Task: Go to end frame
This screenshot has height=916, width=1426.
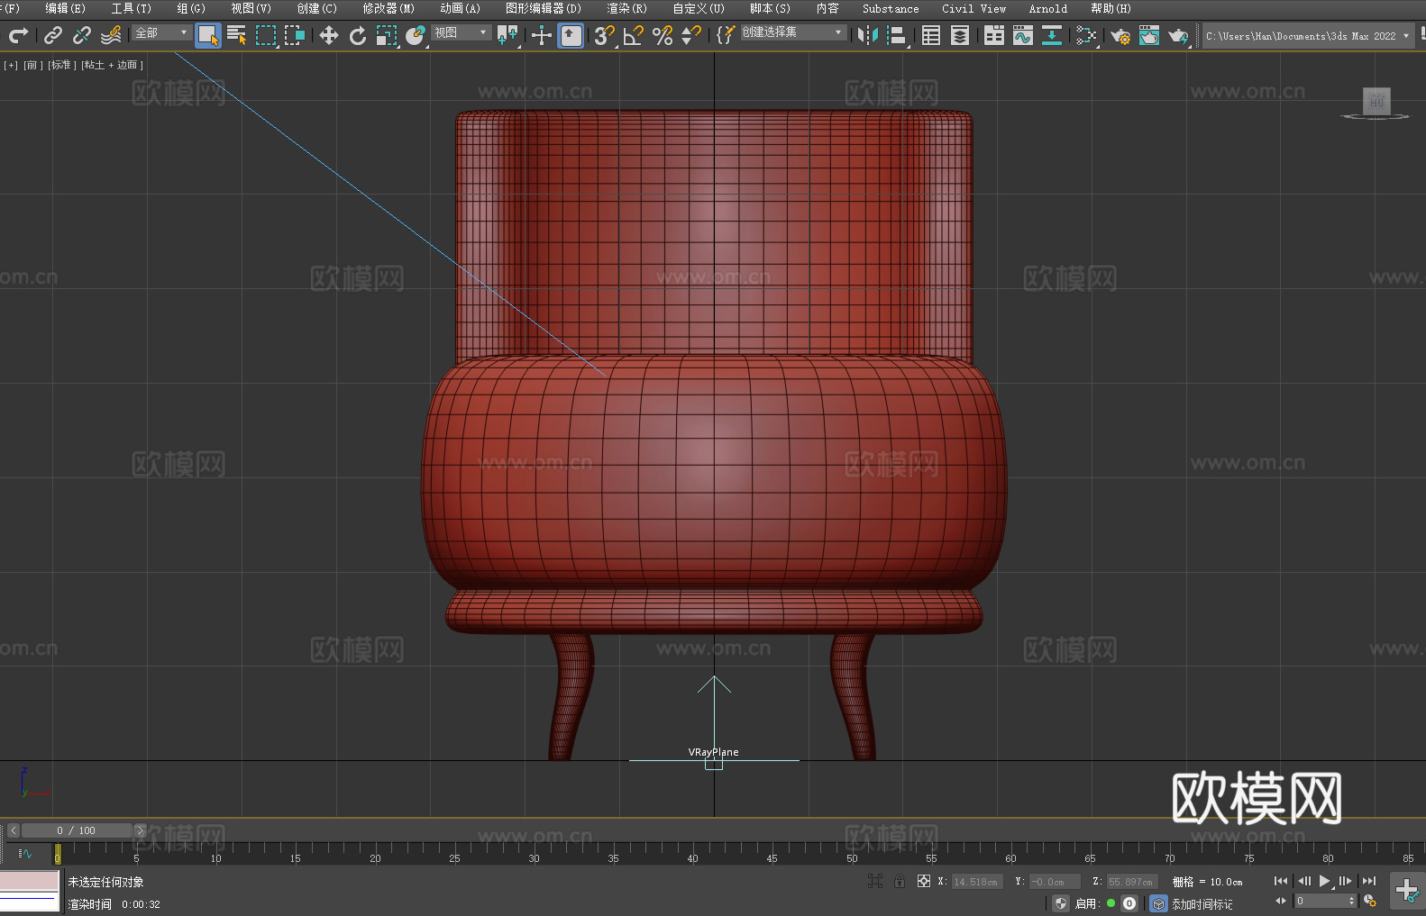Action: click(1369, 881)
